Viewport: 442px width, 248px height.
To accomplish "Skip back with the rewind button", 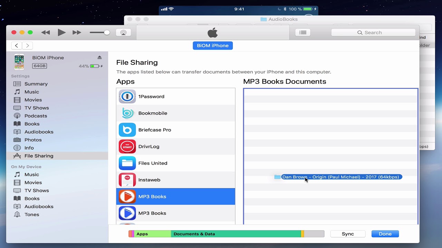I will point(46,32).
